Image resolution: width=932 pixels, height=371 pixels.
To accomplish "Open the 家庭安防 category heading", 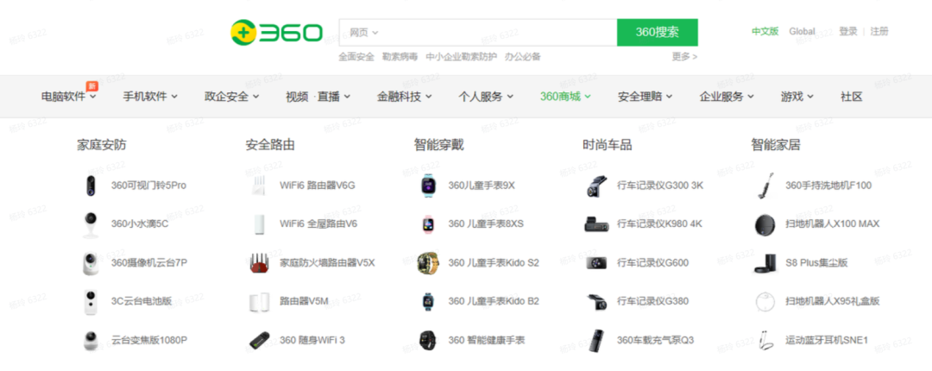I will 102,144.
